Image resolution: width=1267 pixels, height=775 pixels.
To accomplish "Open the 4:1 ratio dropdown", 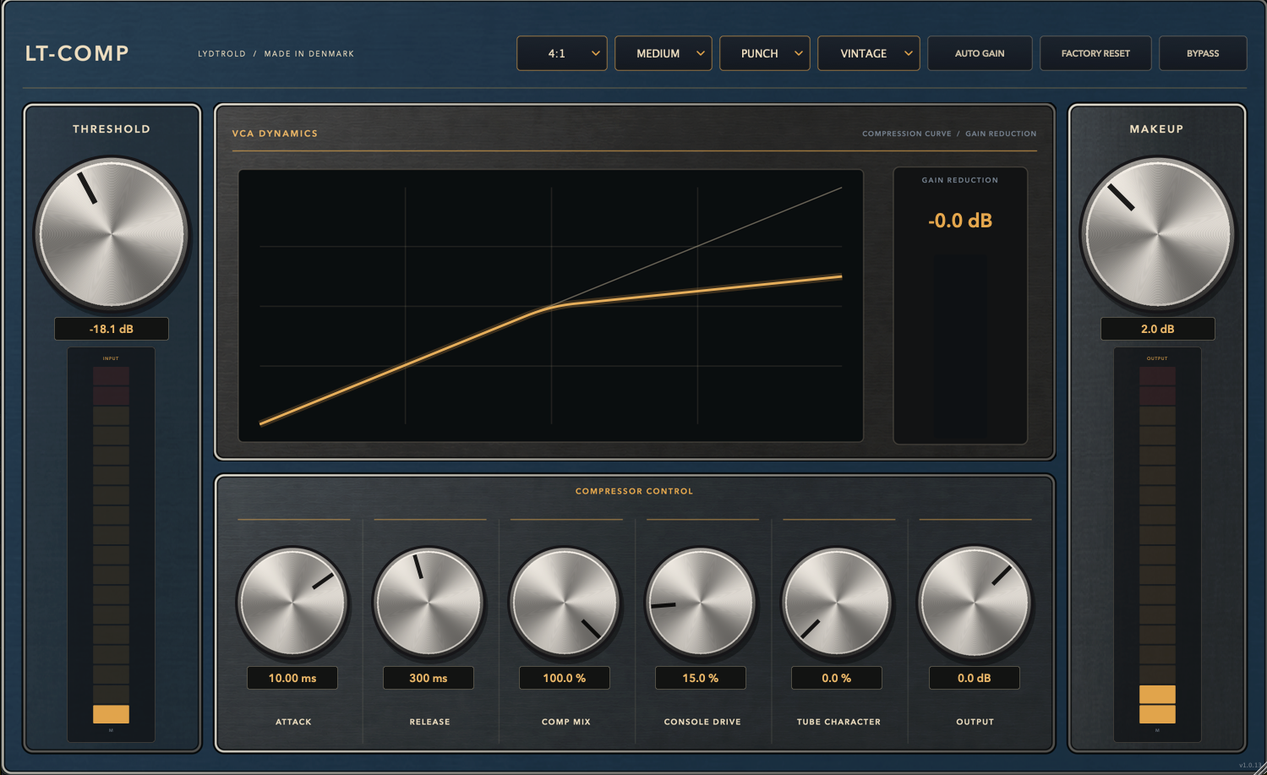I will 562,53.
